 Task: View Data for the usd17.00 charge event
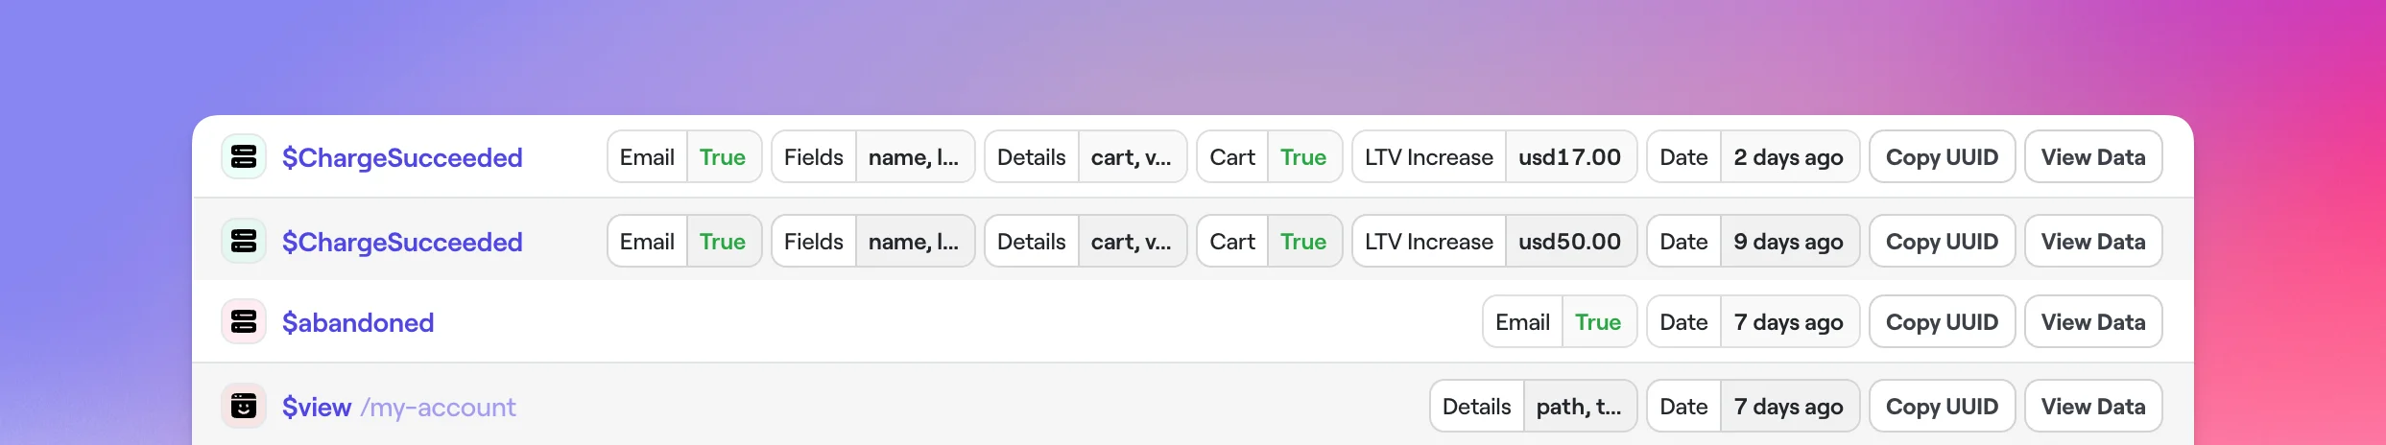(x=2092, y=157)
